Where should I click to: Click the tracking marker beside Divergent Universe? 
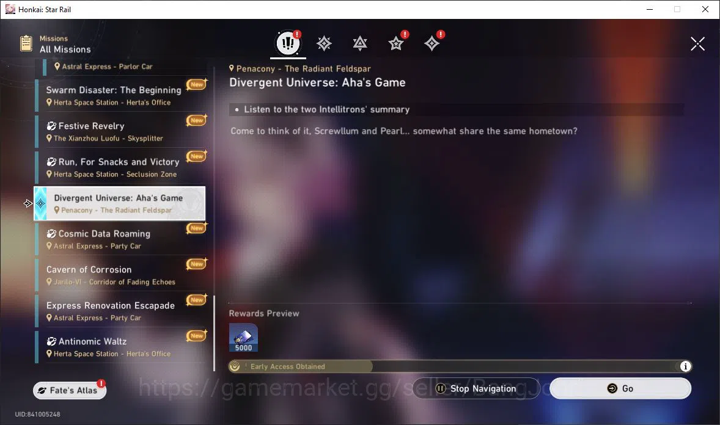(28, 203)
